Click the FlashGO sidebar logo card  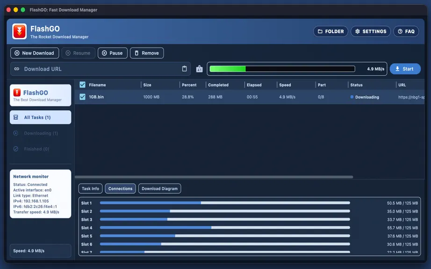coord(40,95)
